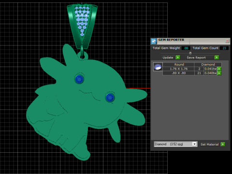This screenshot has width=232, height=174.
Task: Click green arrow on .80 X .80 row
Action: (219, 73)
